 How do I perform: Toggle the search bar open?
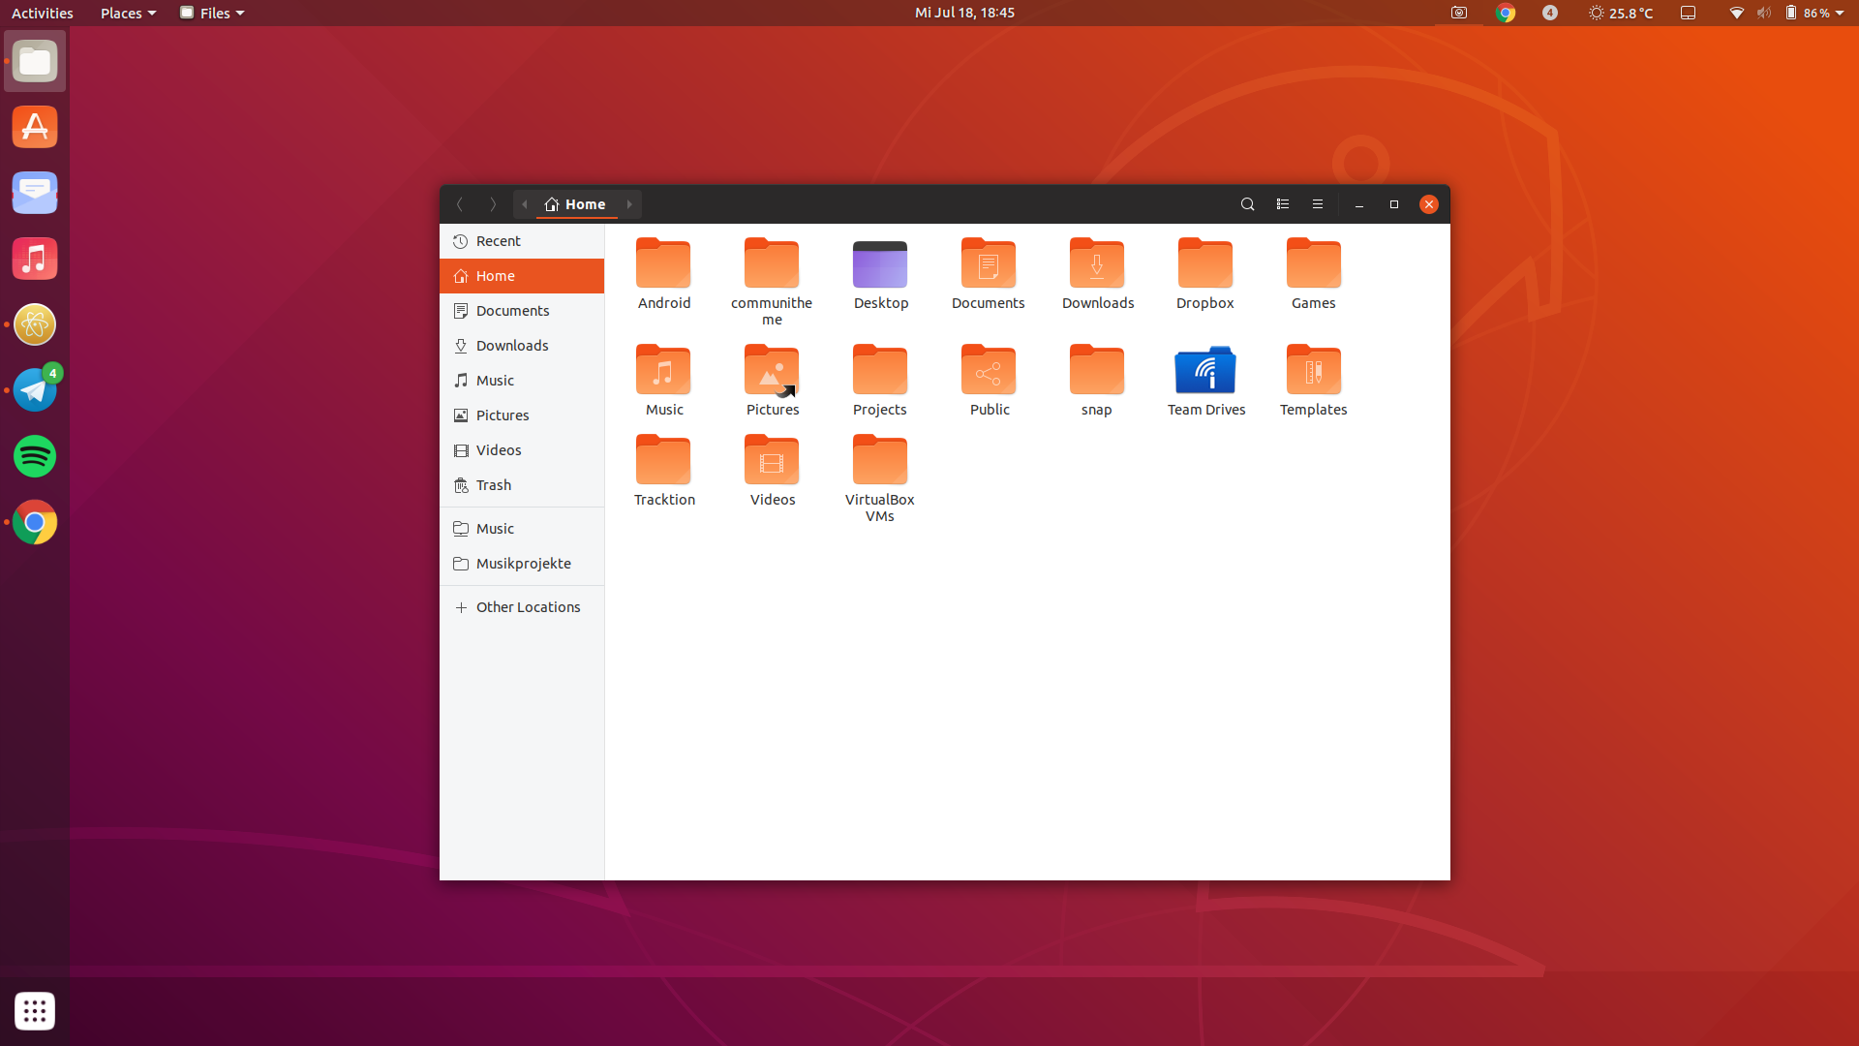[1247, 204]
